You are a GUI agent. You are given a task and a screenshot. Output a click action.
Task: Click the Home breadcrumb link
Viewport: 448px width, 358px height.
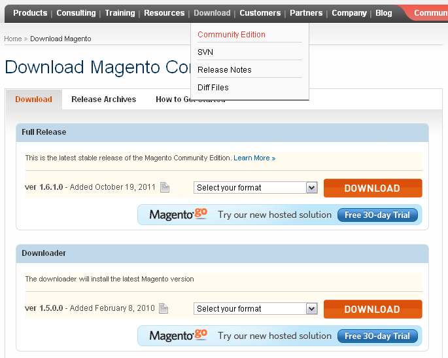pyautogui.click(x=13, y=39)
